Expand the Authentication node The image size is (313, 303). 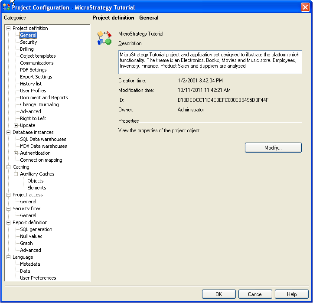(16, 153)
